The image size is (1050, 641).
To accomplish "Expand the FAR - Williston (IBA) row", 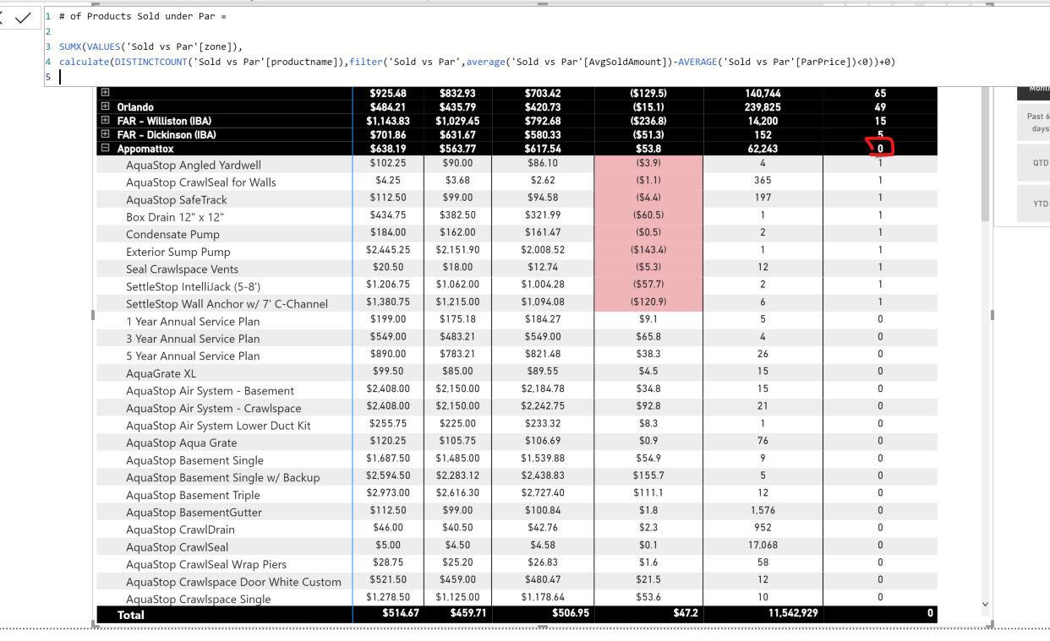I will [105, 121].
